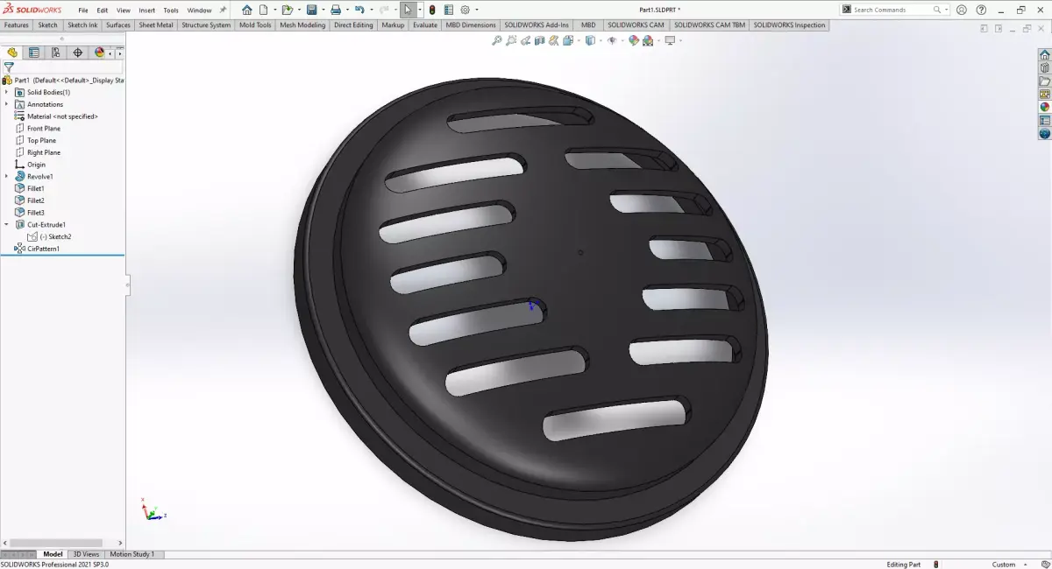Open the Motion Study 1 tab

(x=133, y=554)
